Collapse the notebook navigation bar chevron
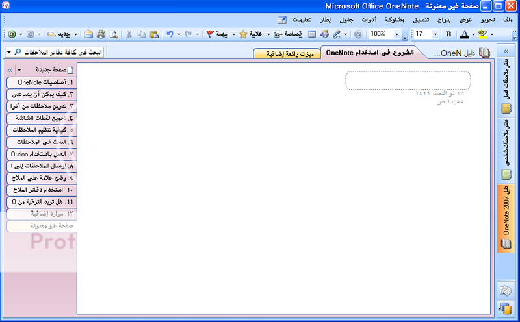The image size is (520, 322). pos(506,51)
